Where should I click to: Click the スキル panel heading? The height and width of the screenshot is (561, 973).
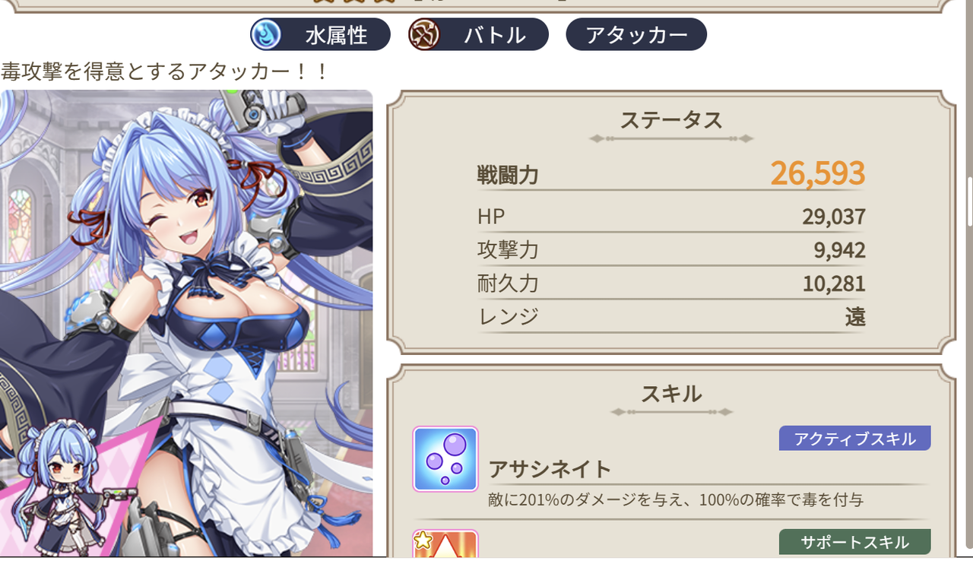point(671,394)
